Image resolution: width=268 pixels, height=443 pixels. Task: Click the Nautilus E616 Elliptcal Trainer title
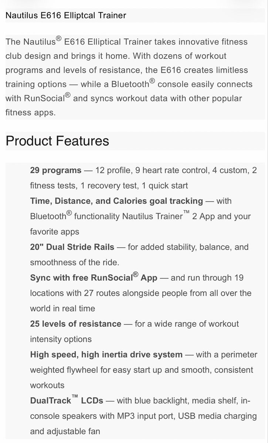coord(66,16)
